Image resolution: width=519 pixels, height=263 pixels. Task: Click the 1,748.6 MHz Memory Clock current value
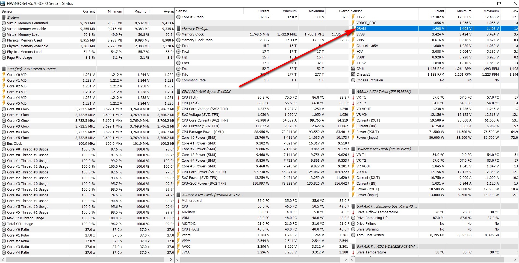259,34
